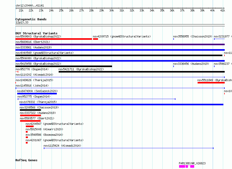Click the 33k ruler tick label
The height and width of the screenshot is (169, 232).
pyautogui.click(x=142, y=10)
